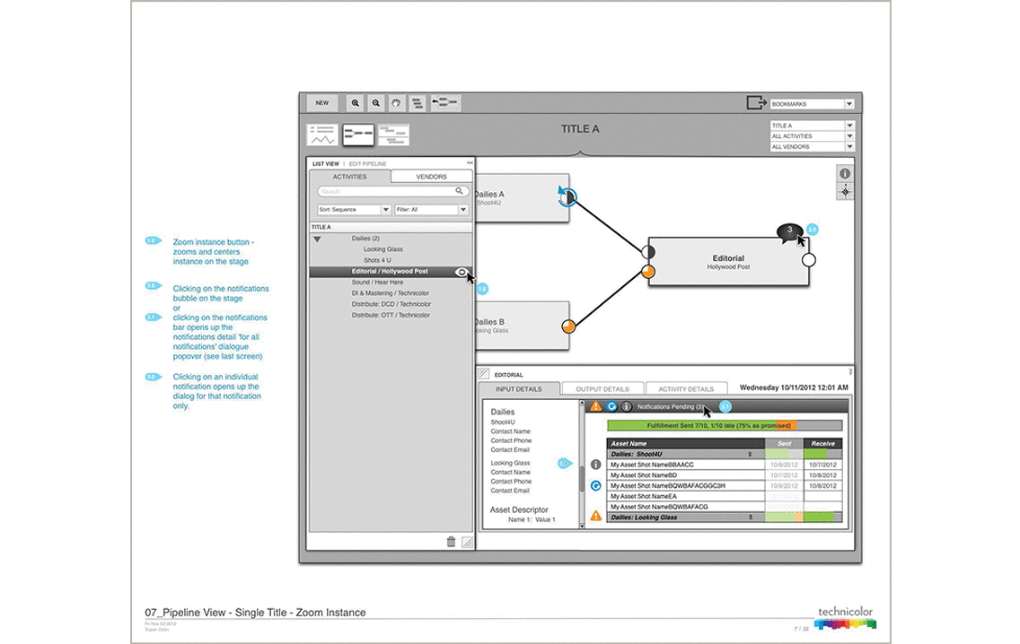Collapse the Dailies (2) tree group
1020x644 pixels.
pyautogui.click(x=317, y=239)
